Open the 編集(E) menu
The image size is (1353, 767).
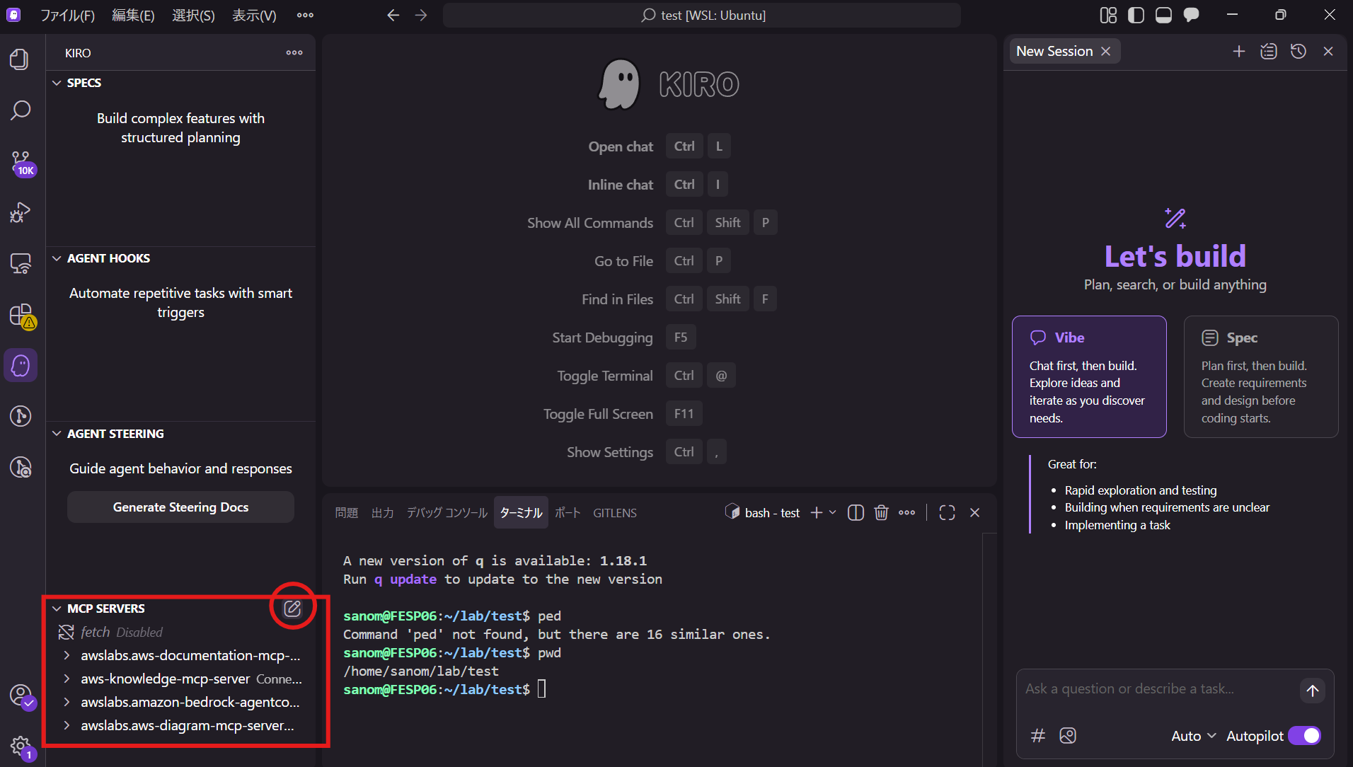(133, 15)
